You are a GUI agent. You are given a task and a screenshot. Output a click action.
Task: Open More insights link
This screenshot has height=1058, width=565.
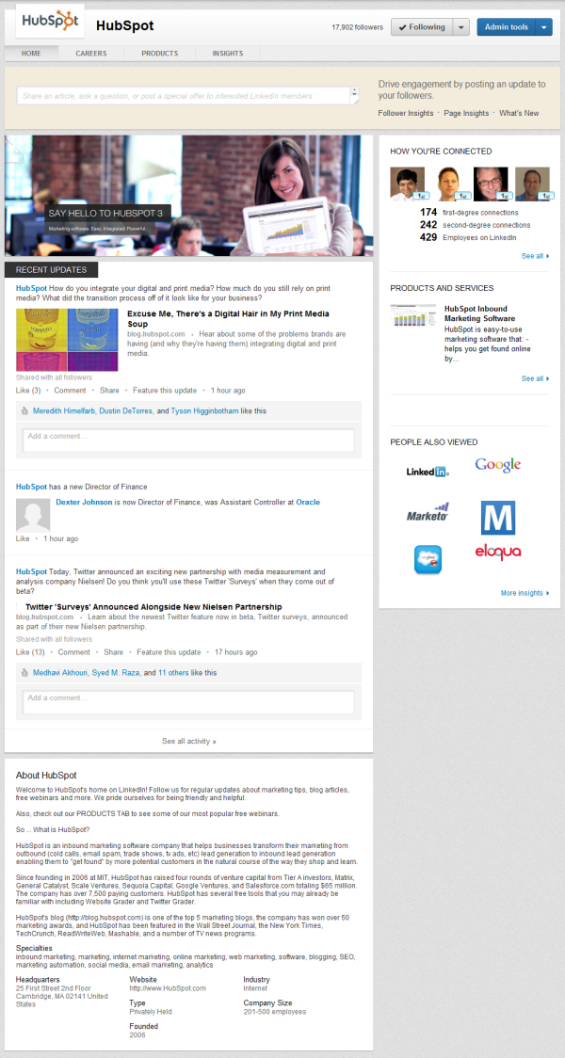[525, 593]
